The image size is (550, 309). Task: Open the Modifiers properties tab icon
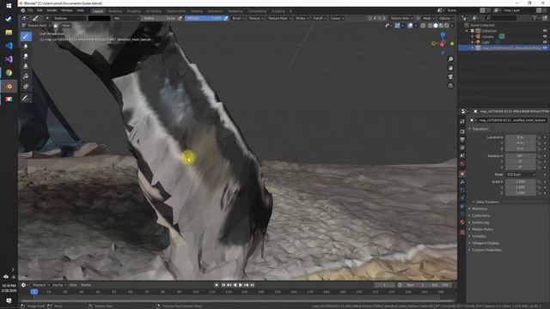click(462, 182)
